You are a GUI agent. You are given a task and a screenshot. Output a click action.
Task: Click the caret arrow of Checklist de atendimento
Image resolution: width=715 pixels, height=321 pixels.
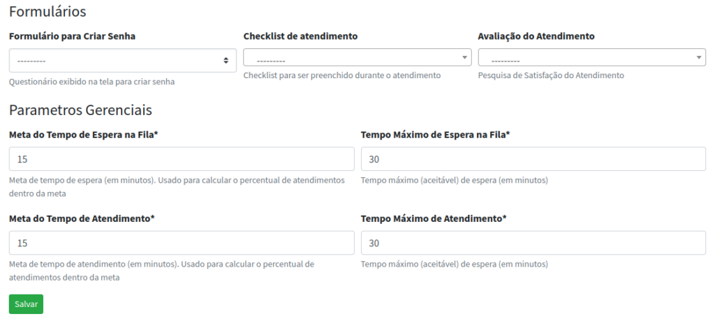(464, 57)
